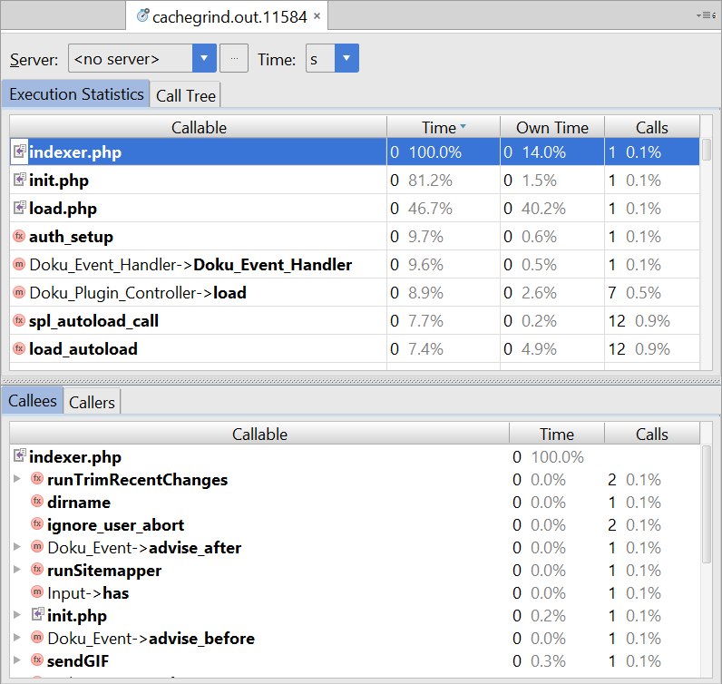
Task: Click the Callees Calls column header
Action: coord(652,434)
